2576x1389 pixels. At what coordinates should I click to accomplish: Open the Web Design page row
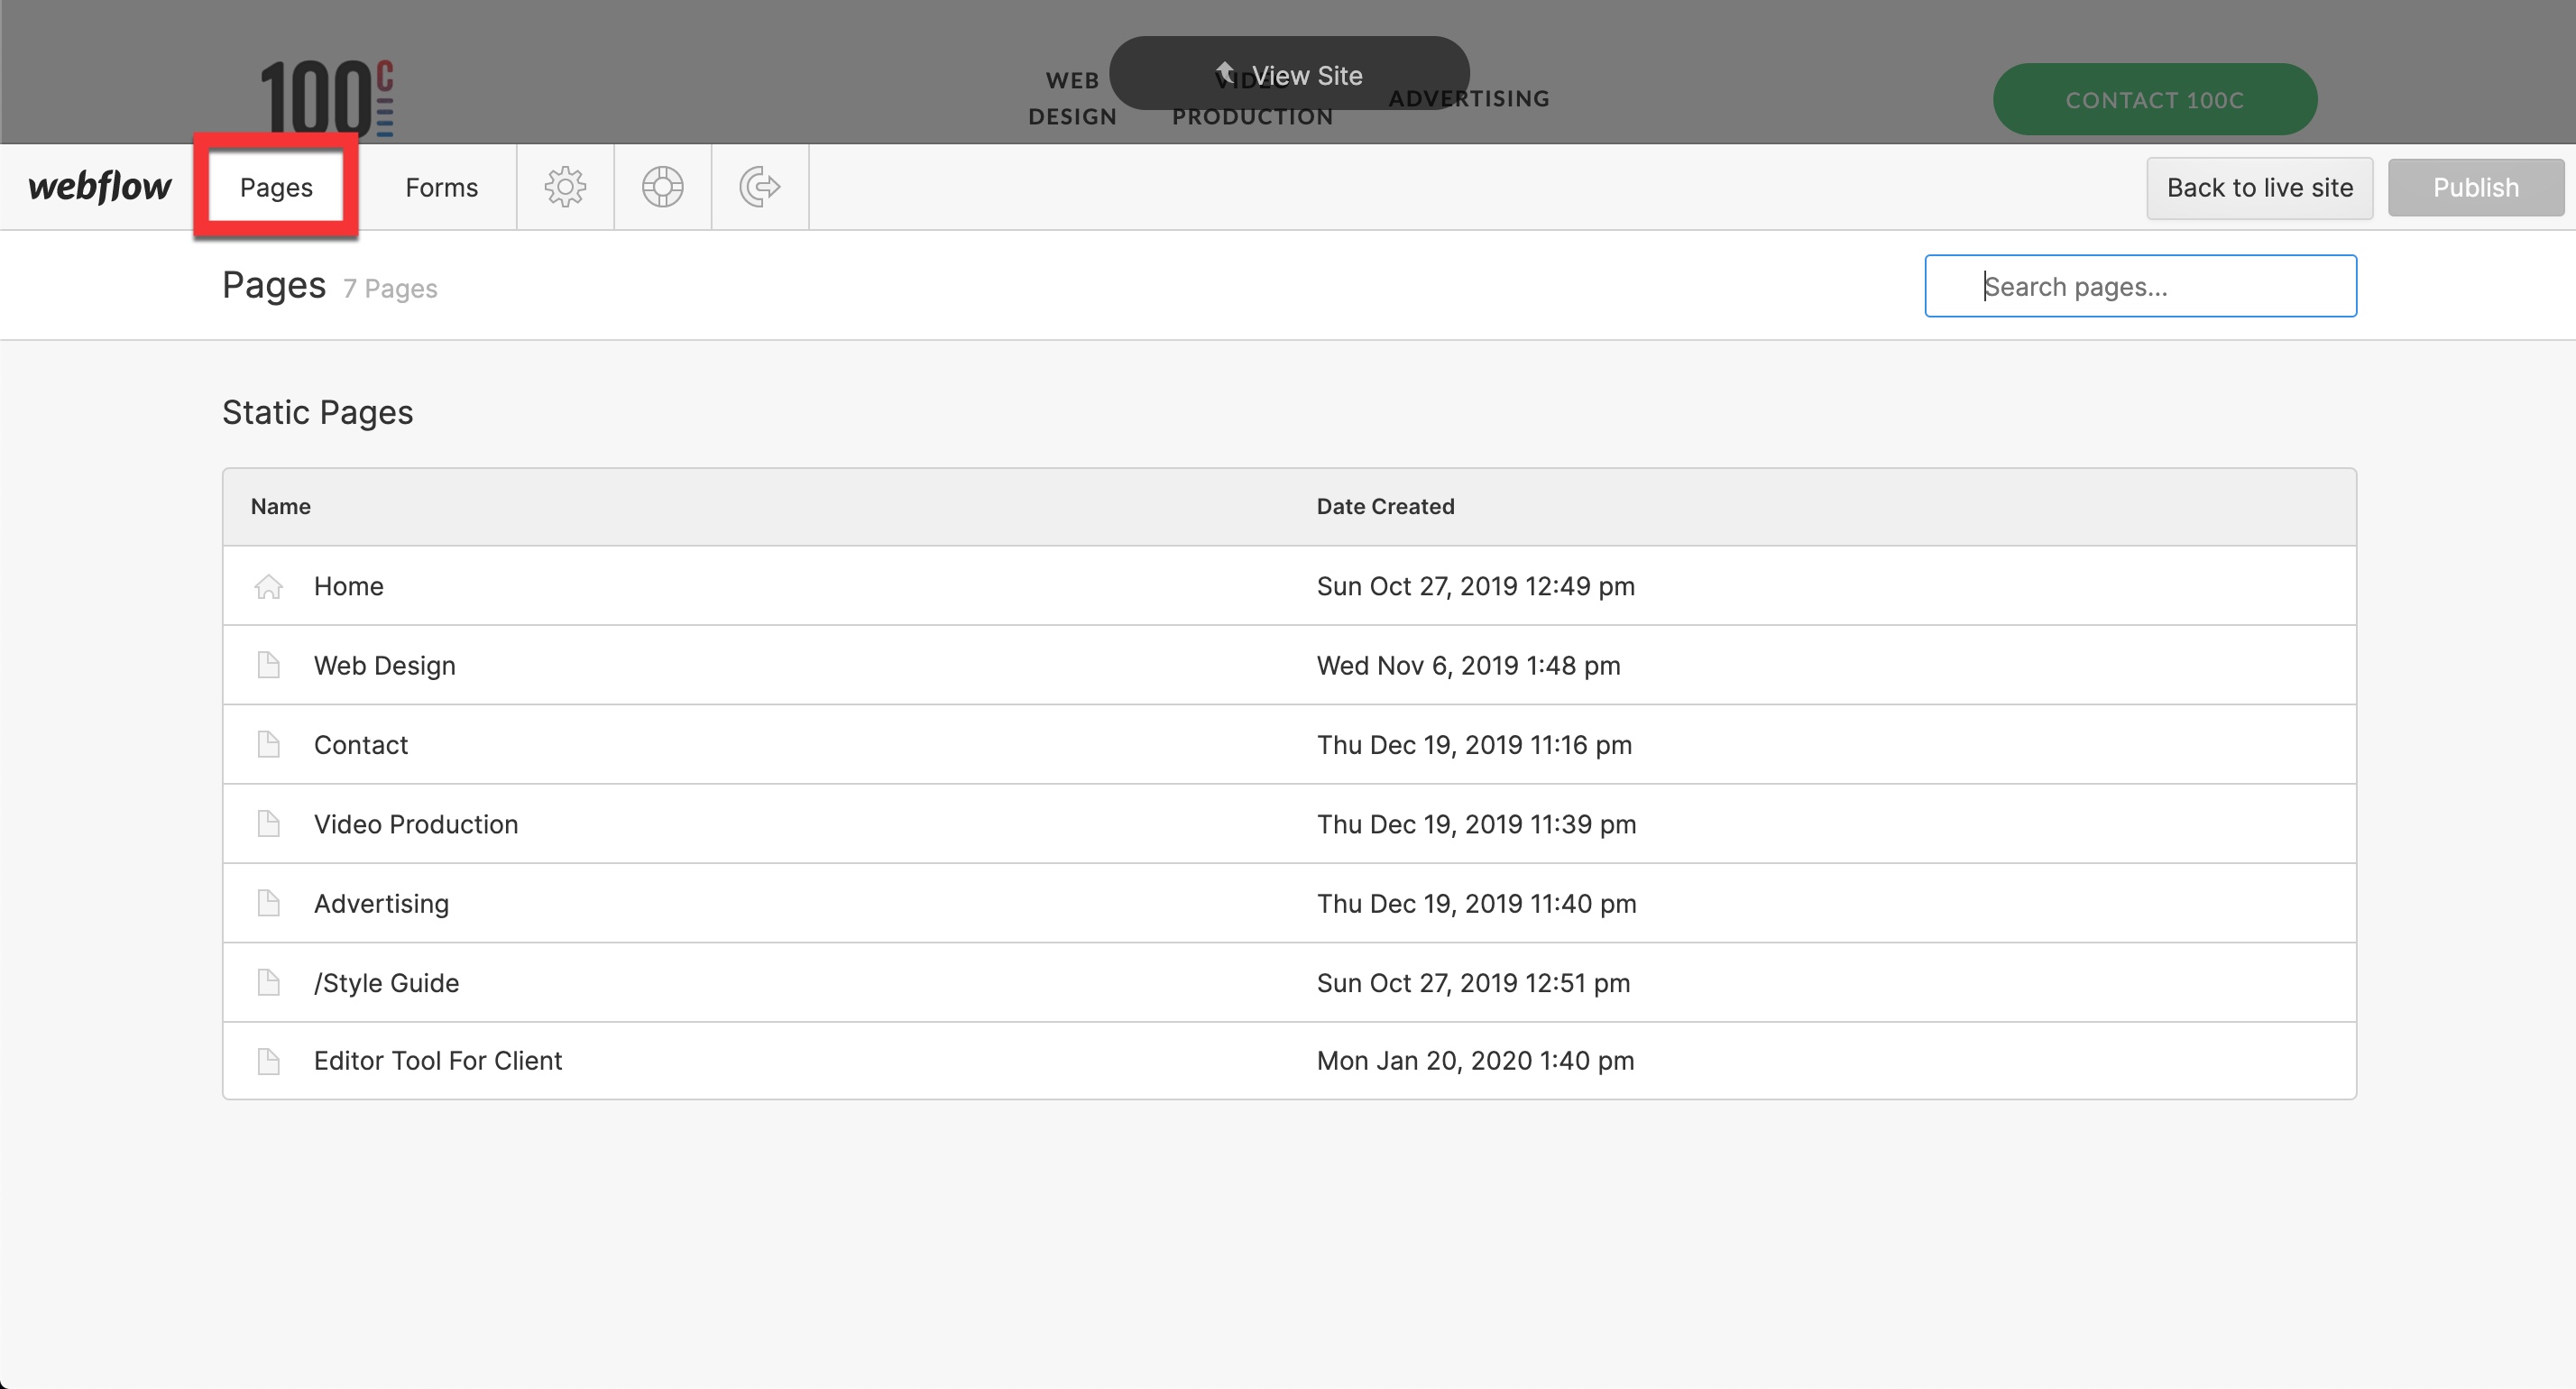pos(1289,665)
